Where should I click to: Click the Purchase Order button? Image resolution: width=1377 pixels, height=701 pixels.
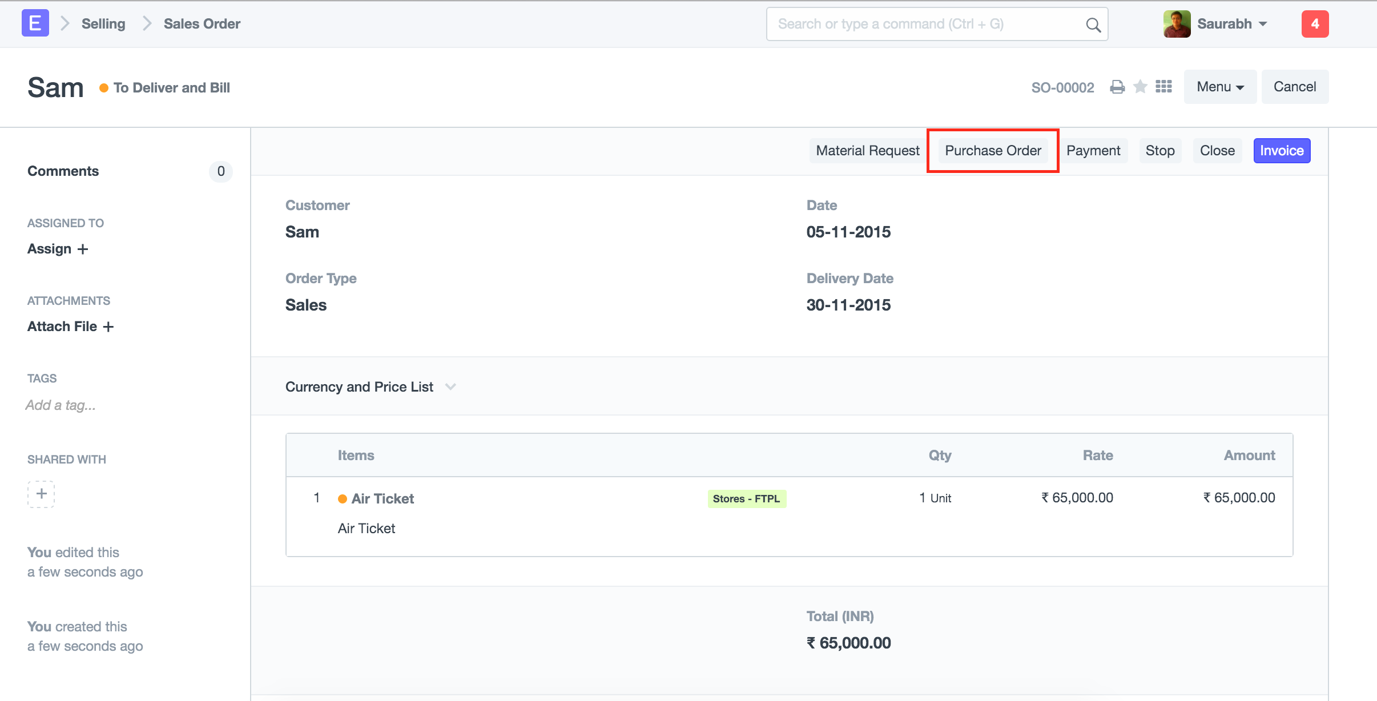pos(993,151)
